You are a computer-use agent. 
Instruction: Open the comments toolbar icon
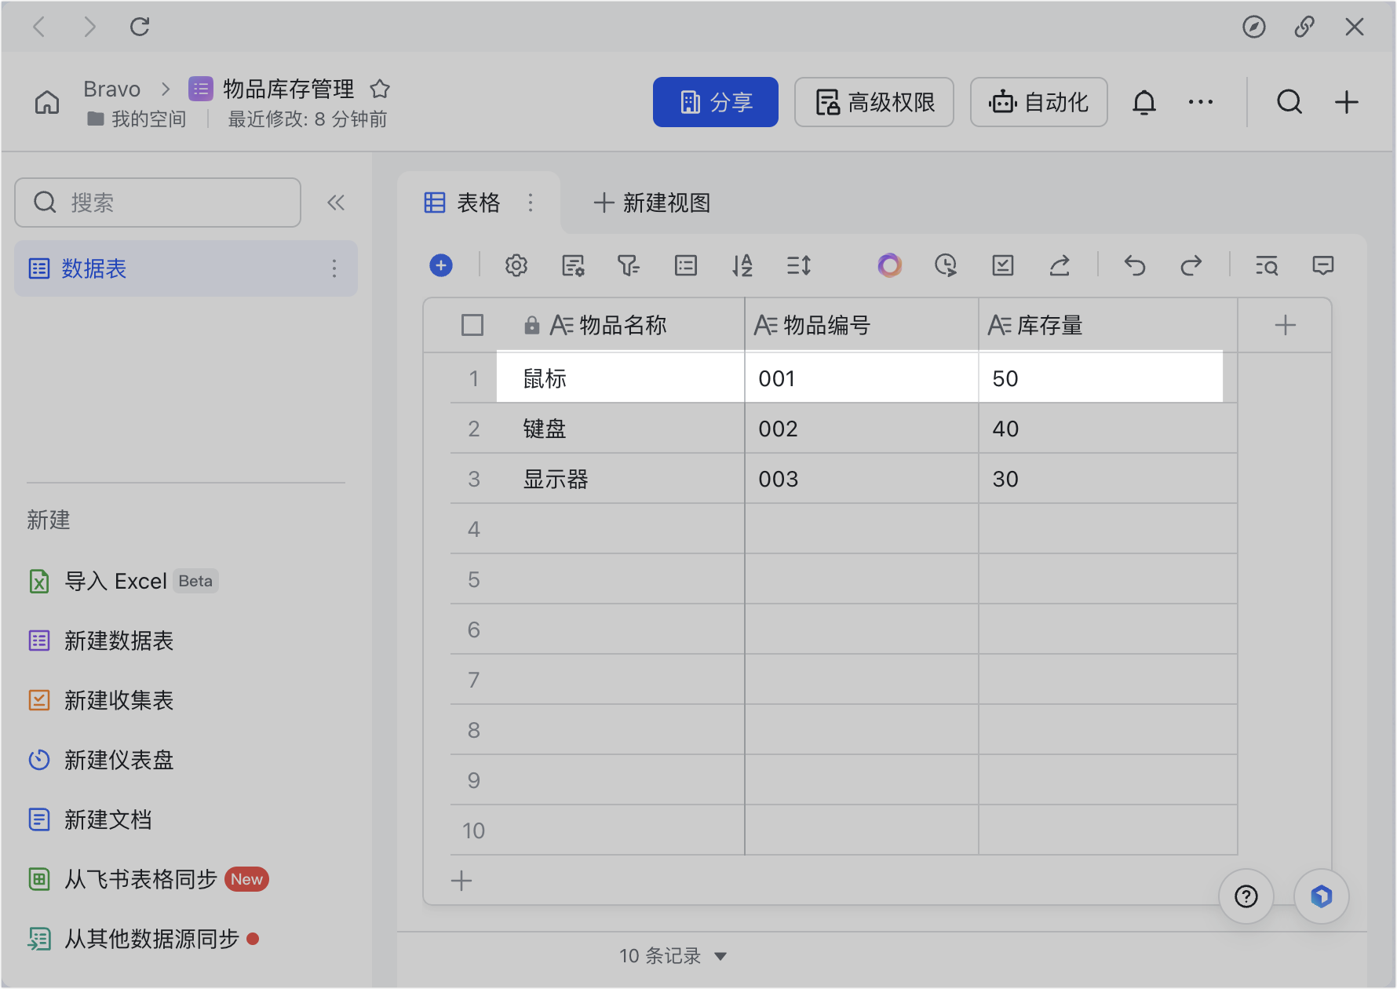1323,265
